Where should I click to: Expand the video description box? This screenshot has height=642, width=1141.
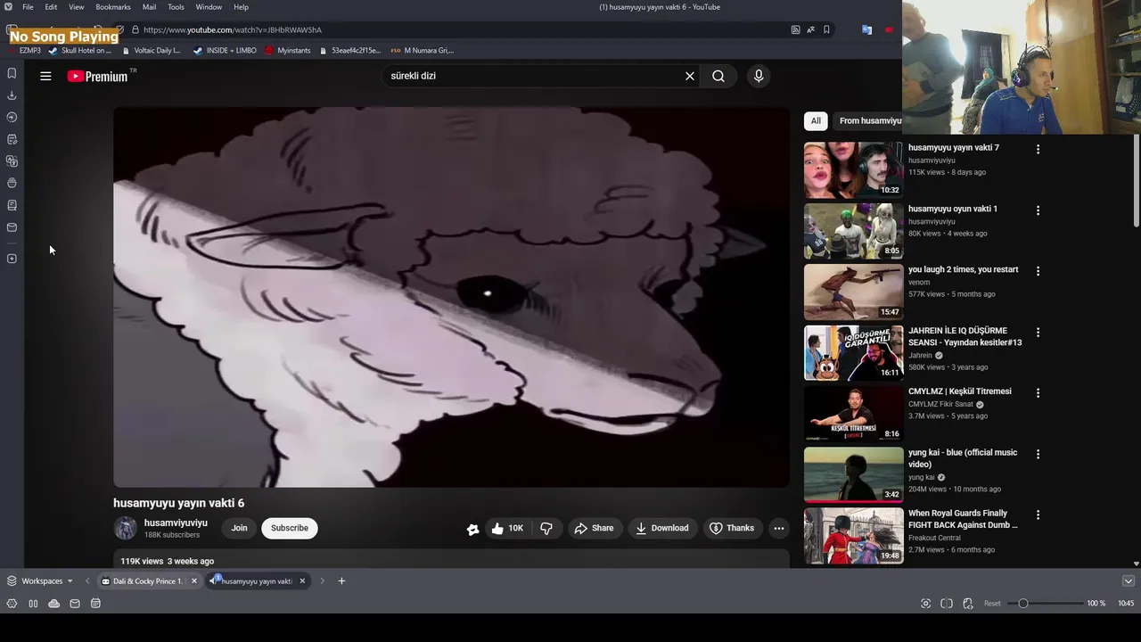coord(451,560)
